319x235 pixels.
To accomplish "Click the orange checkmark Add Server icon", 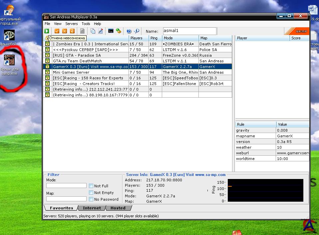I will coord(57,31).
